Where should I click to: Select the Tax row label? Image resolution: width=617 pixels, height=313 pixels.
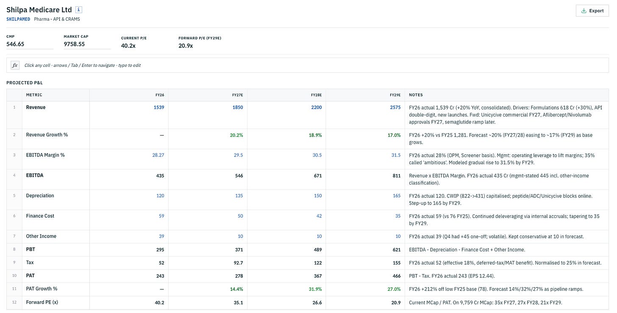pyautogui.click(x=30, y=263)
